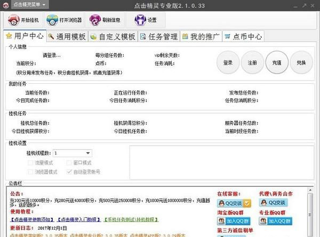The image size is (320, 237).
Task: Expand the 挂机线程数 dropdown
Action: click(x=88, y=153)
